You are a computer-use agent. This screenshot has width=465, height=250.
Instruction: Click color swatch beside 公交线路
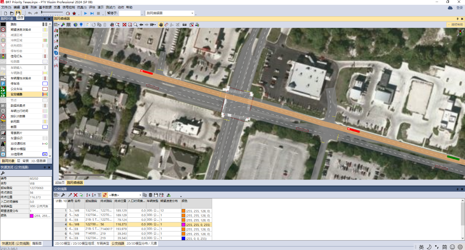[x=45, y=94]
